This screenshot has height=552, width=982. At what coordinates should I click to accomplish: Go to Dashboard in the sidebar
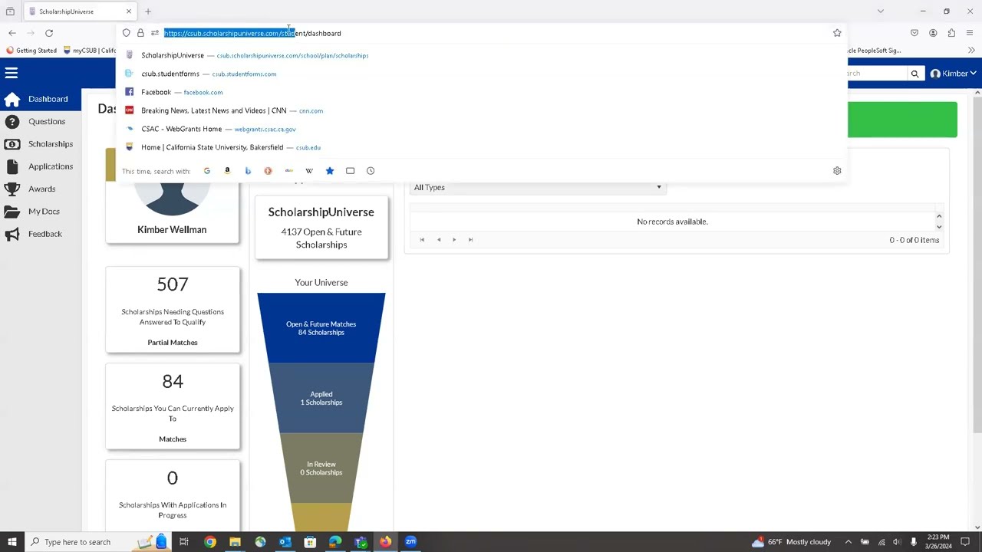tap(41, 99)
